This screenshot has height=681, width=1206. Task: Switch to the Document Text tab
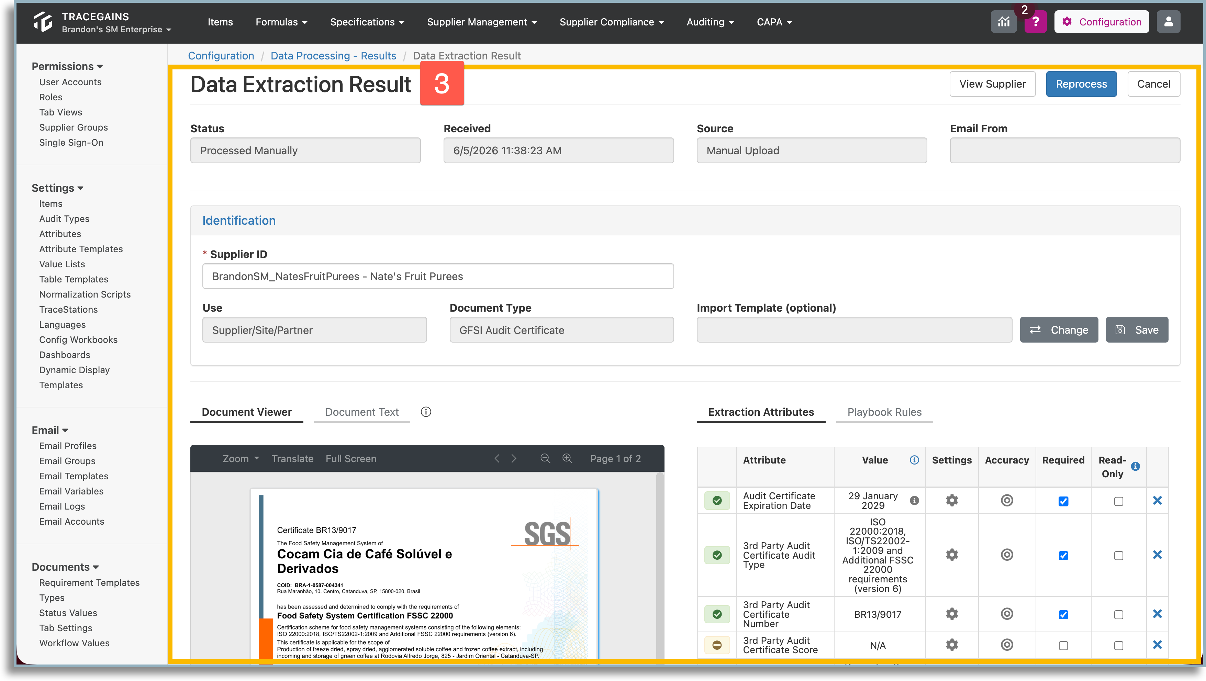(361, 412)
